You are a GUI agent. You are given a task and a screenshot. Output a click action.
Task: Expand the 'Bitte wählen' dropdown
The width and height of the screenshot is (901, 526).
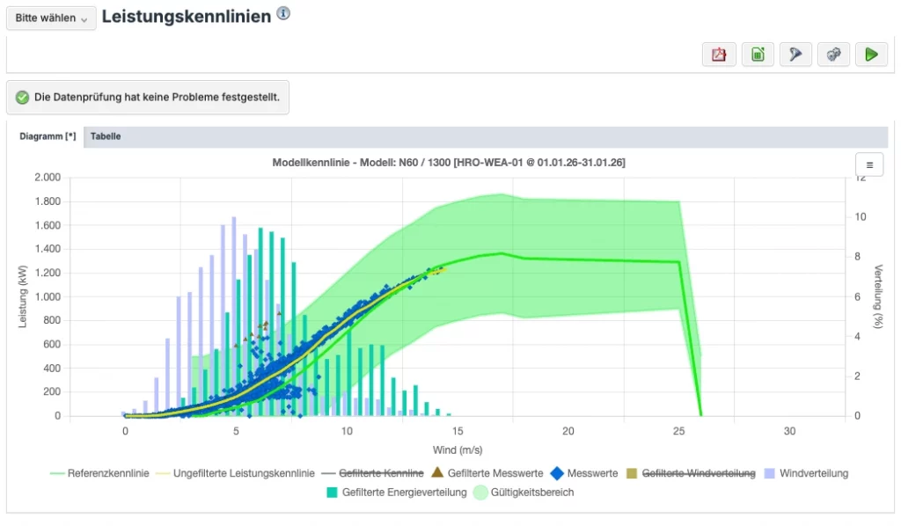pyautogui.click(x=51, y=18)
